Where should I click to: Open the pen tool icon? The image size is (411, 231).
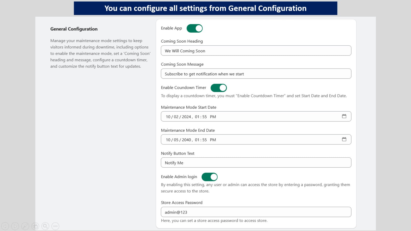click(x=25, y=226)
